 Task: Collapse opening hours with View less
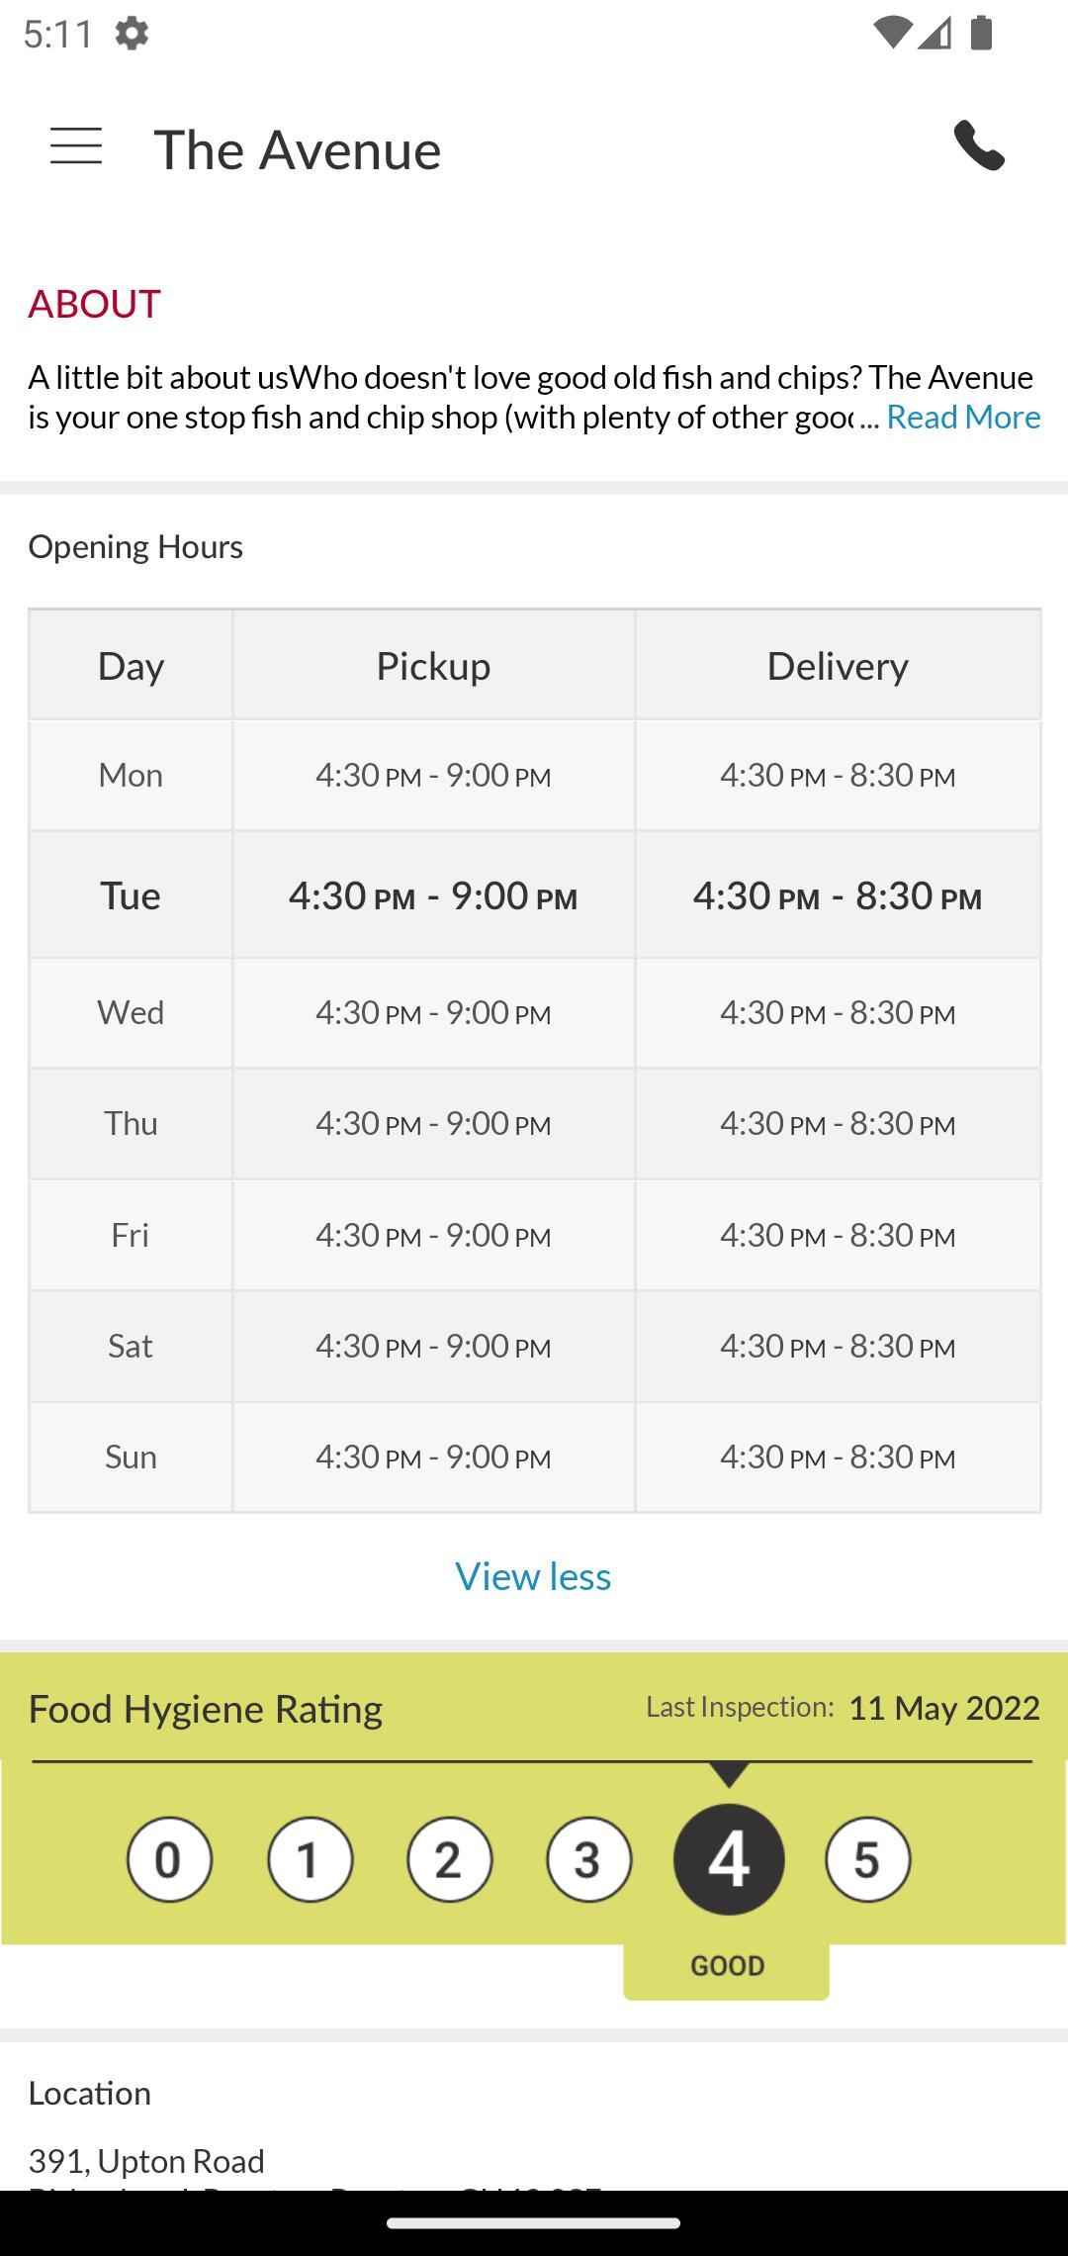tap(533, 1576)
